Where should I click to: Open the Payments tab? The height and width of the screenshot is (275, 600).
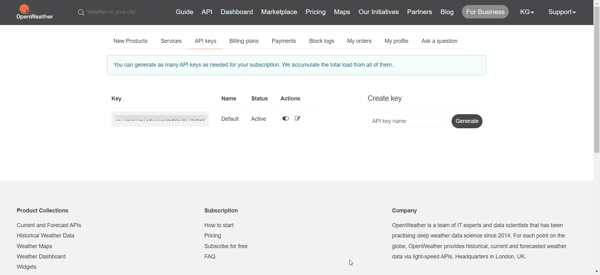pyautogui.click(x=284, y=41)
